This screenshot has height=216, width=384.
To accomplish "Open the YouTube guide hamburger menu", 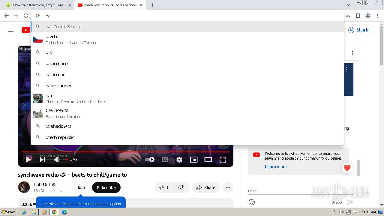I will [x=11, y=30].
